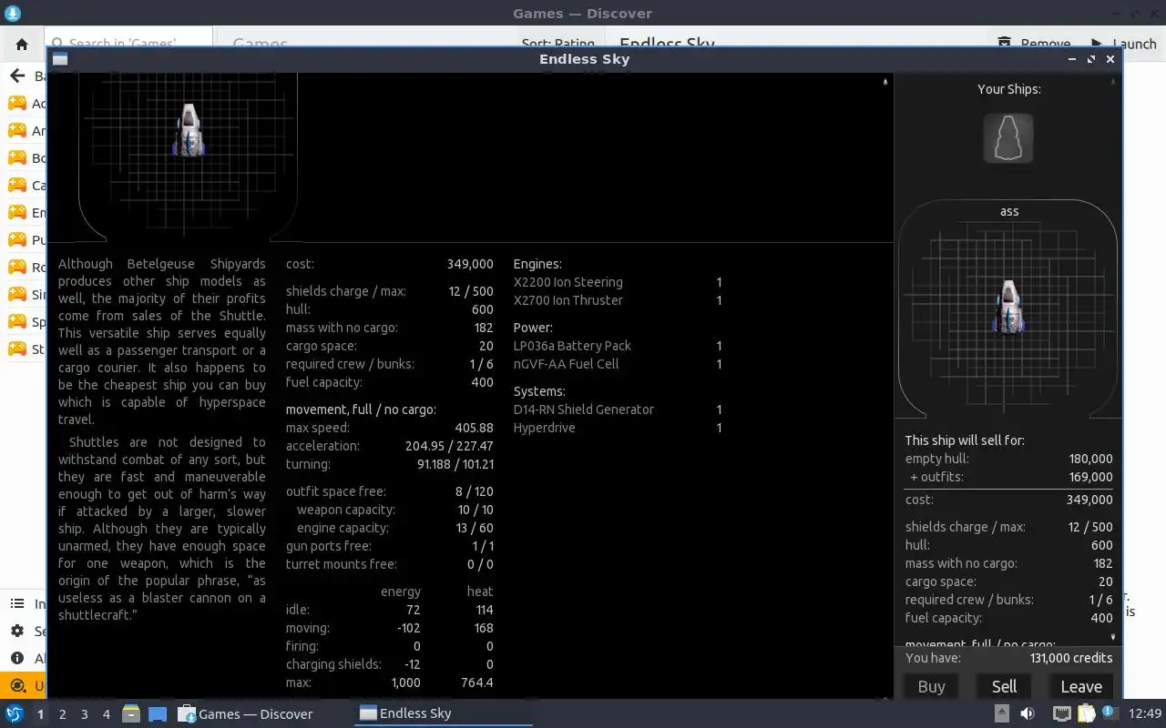Image resolution: width=1166 pixels, height=728 pixels.
Task: Open the application launcher in the taskbar
Action: (14, 713)
